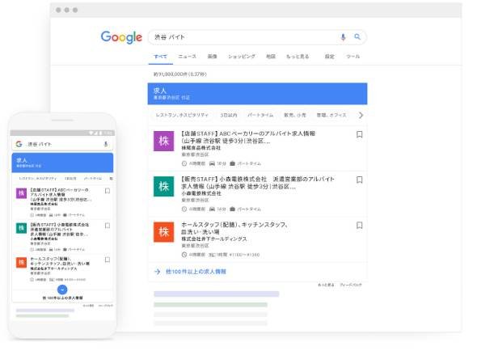The image size is (477, 351).
Task: Select the パートタイム filter chip on desktop
Action: click(x=260, y=115)
